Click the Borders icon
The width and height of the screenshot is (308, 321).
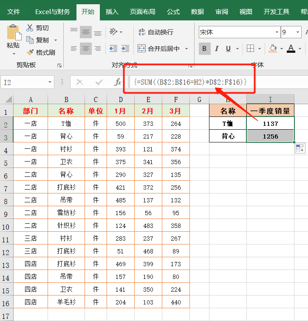250,48
